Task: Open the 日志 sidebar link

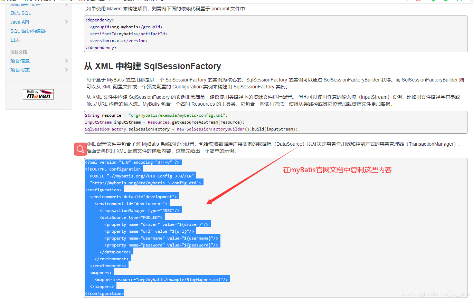Action: [15, 40]
